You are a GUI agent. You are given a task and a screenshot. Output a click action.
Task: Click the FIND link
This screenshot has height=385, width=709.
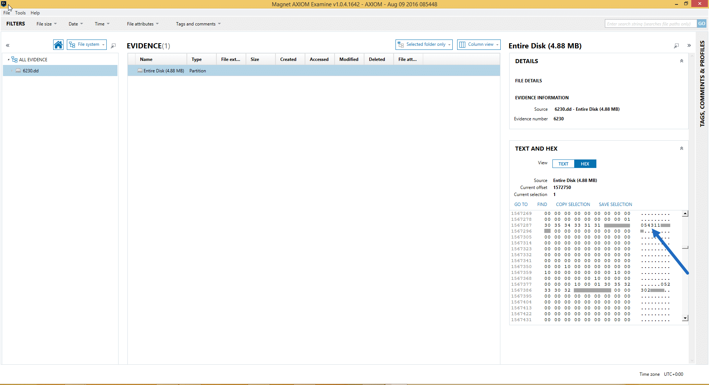pos(542,204)
